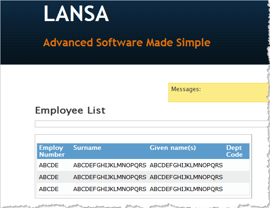The image size is (270, 208).
Task: Click first row empty Dept Code cell
Action: (237, 165)
